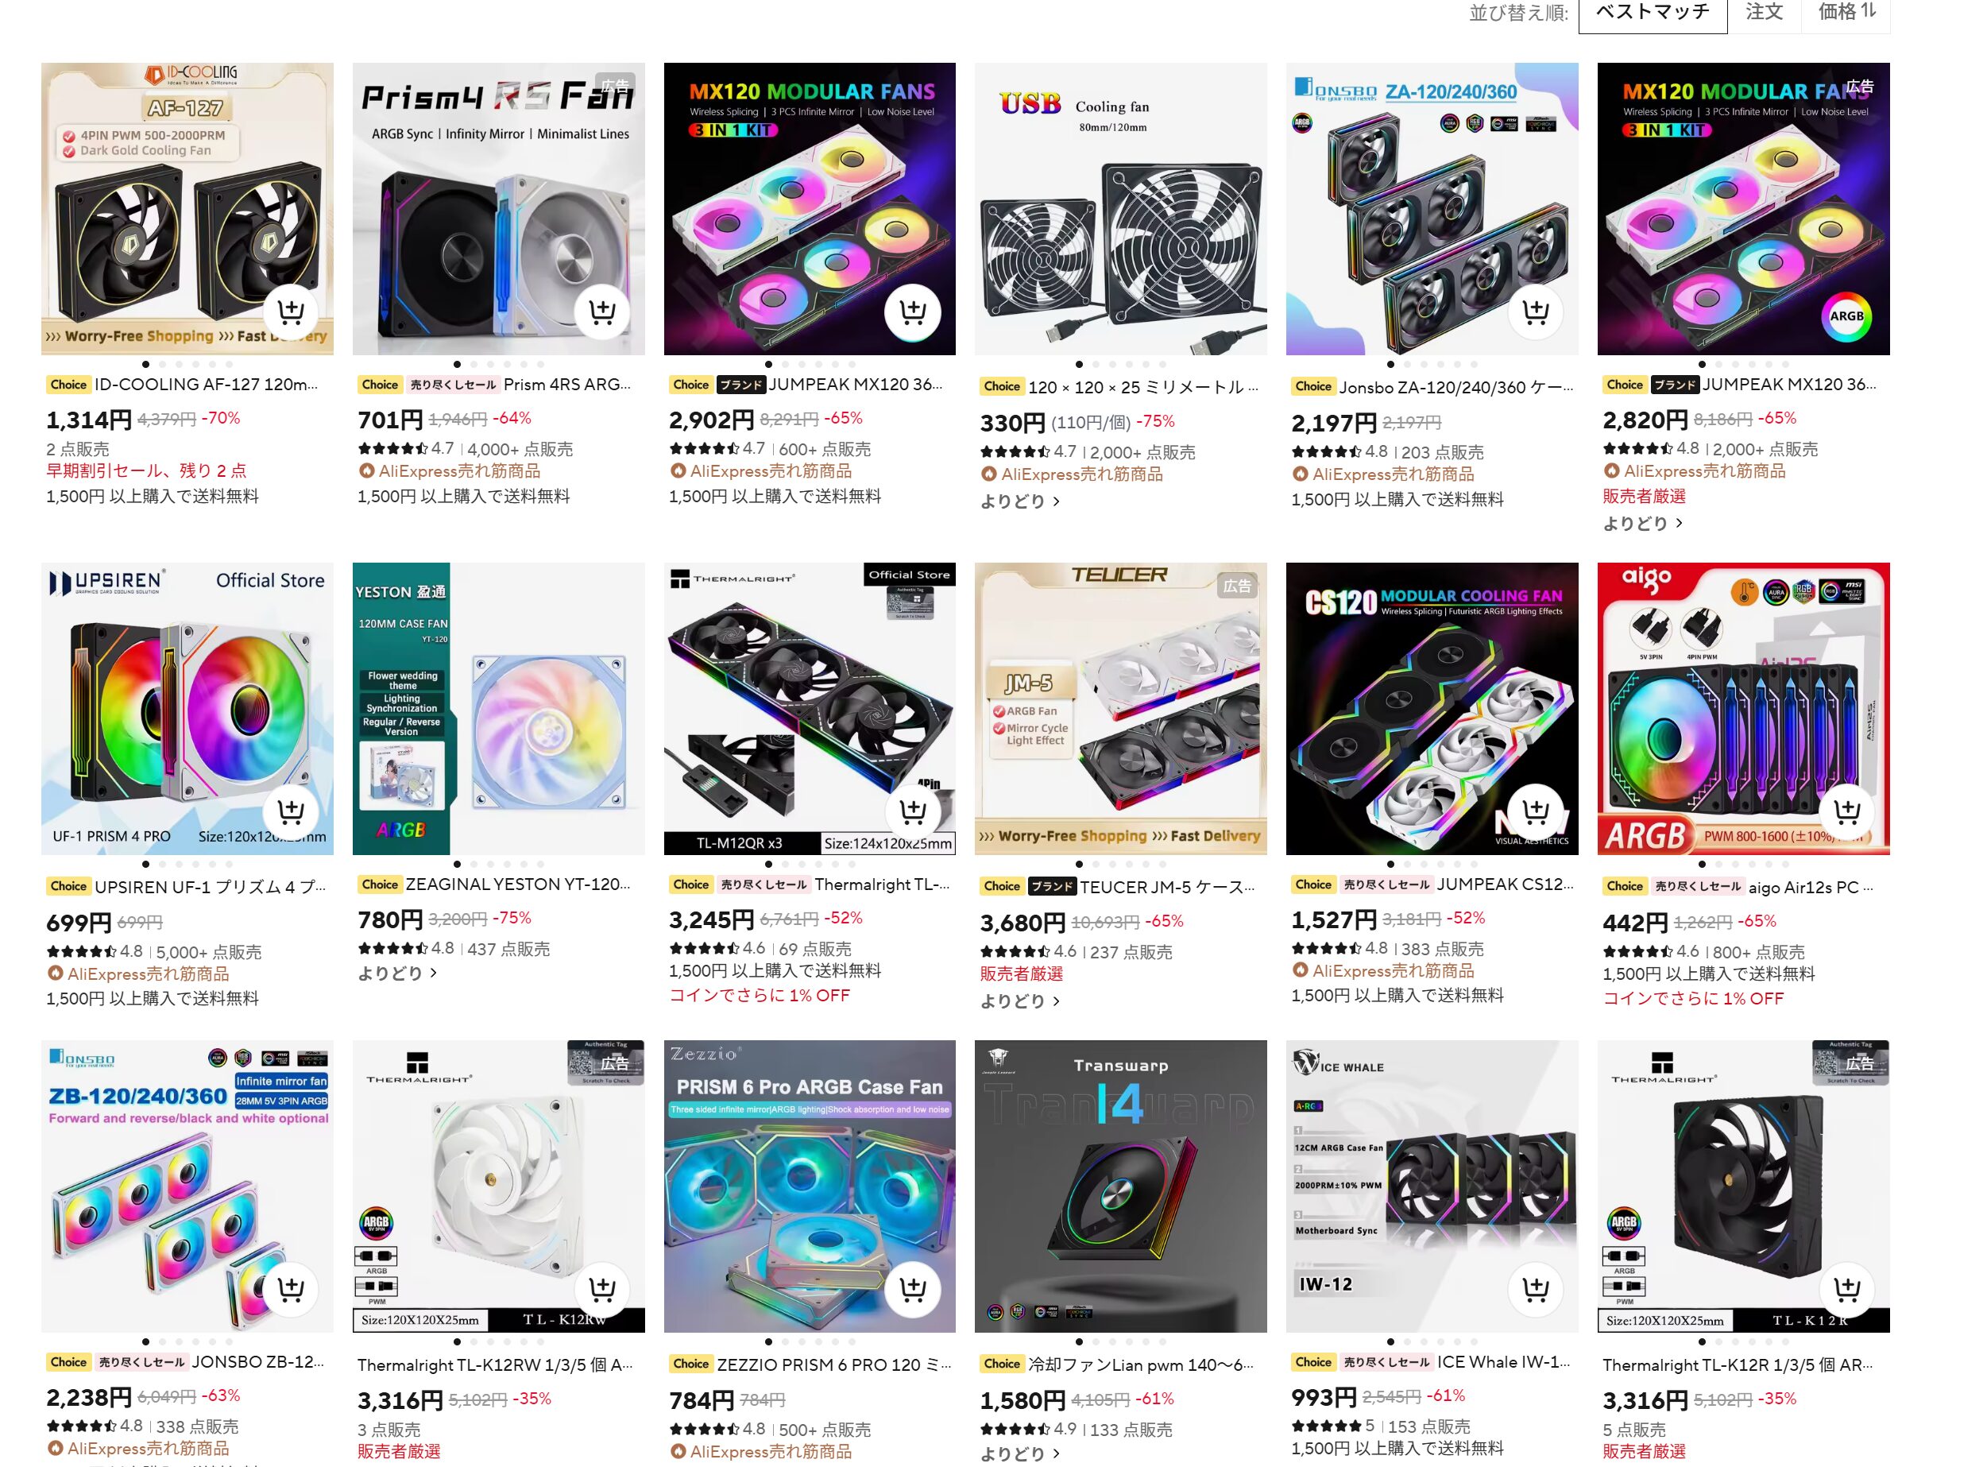This screenshot has height=1467, width=1987.
Task: Open Transwarp 14 Lian fan image
Action: click(x=1120, y=1186)
